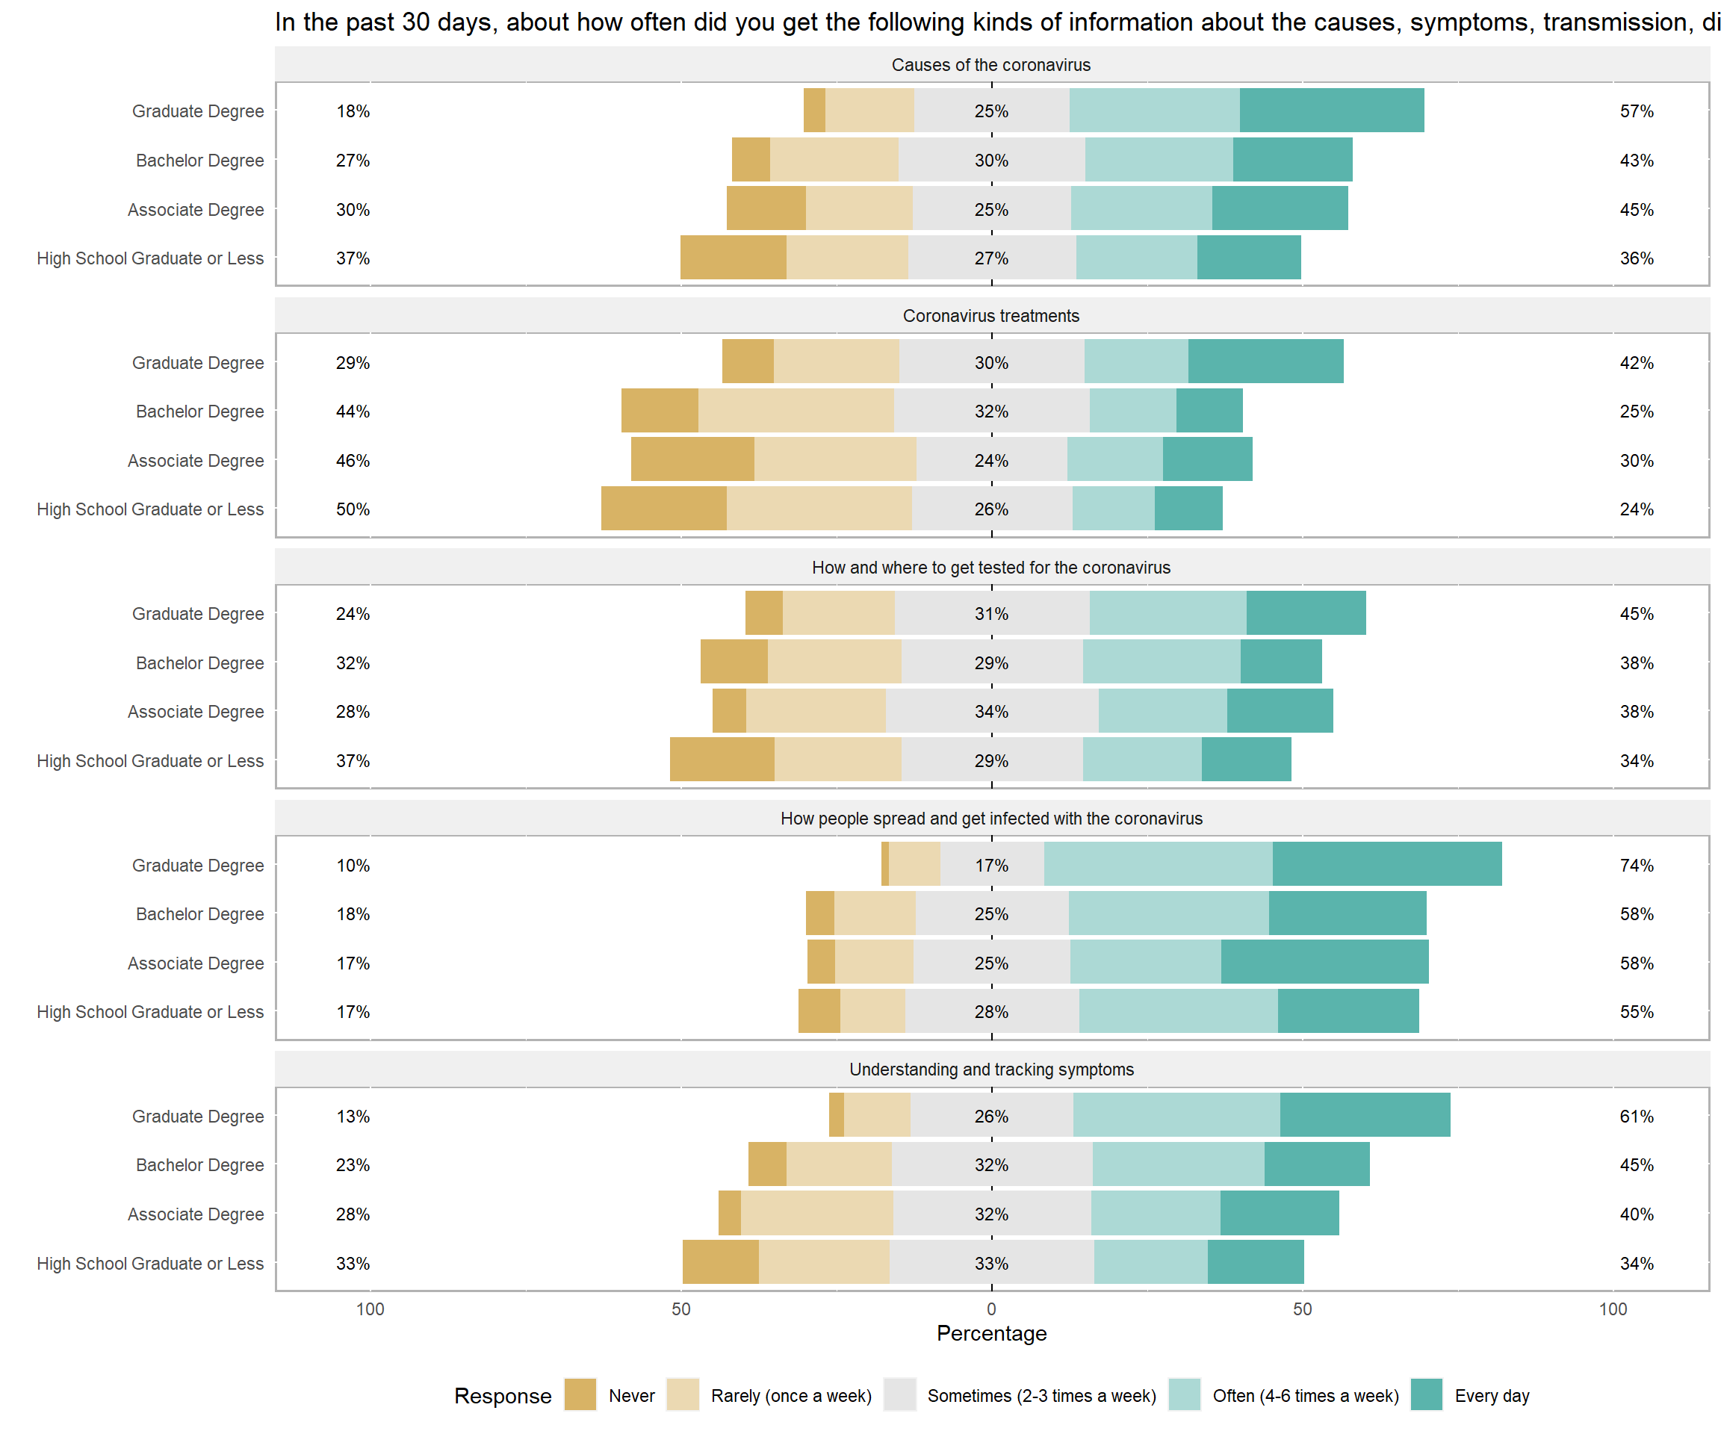The height and width of the screenshot is (1434, 1721).
Task: Click the 'How and where to get tested' header
Action: [990, 568]
